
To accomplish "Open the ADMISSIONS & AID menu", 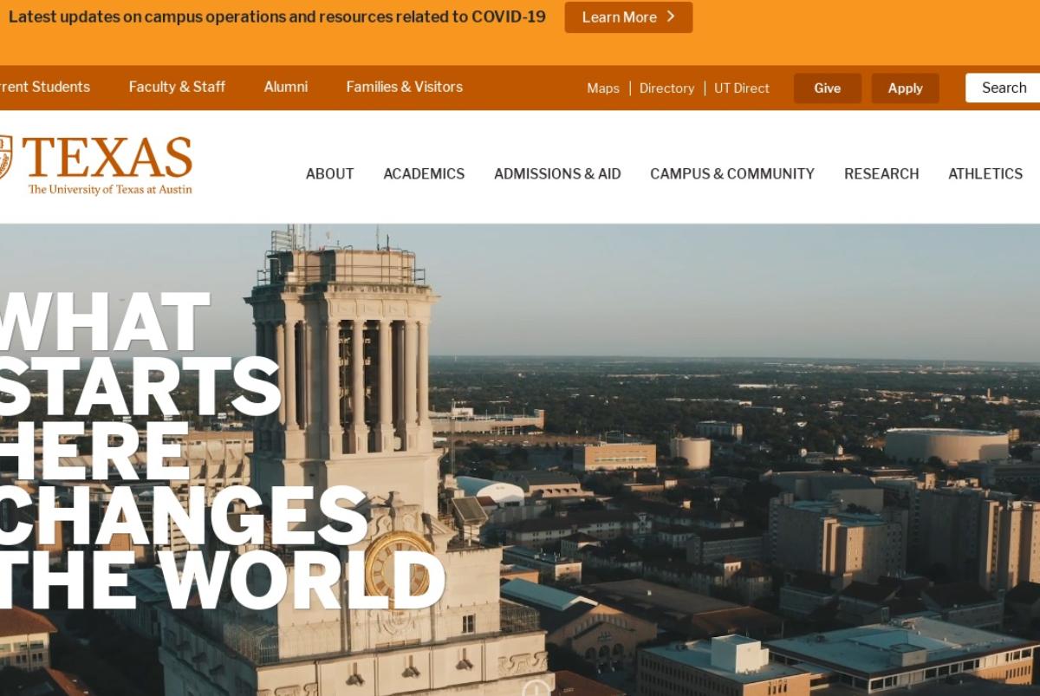I will (557, 173).
